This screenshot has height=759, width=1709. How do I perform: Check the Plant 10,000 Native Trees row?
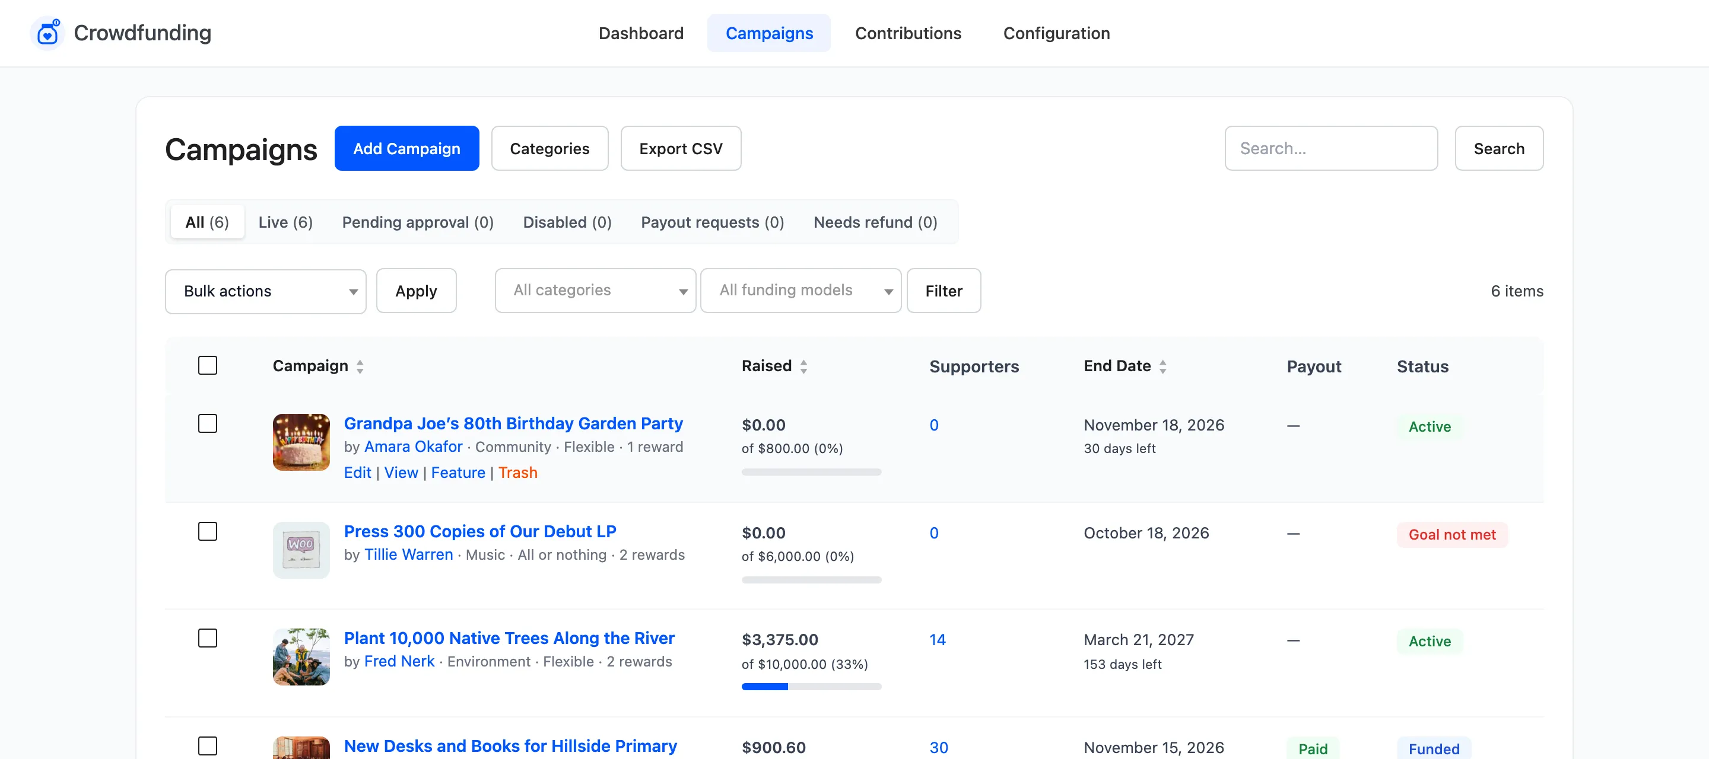click(x=208, y=637)
